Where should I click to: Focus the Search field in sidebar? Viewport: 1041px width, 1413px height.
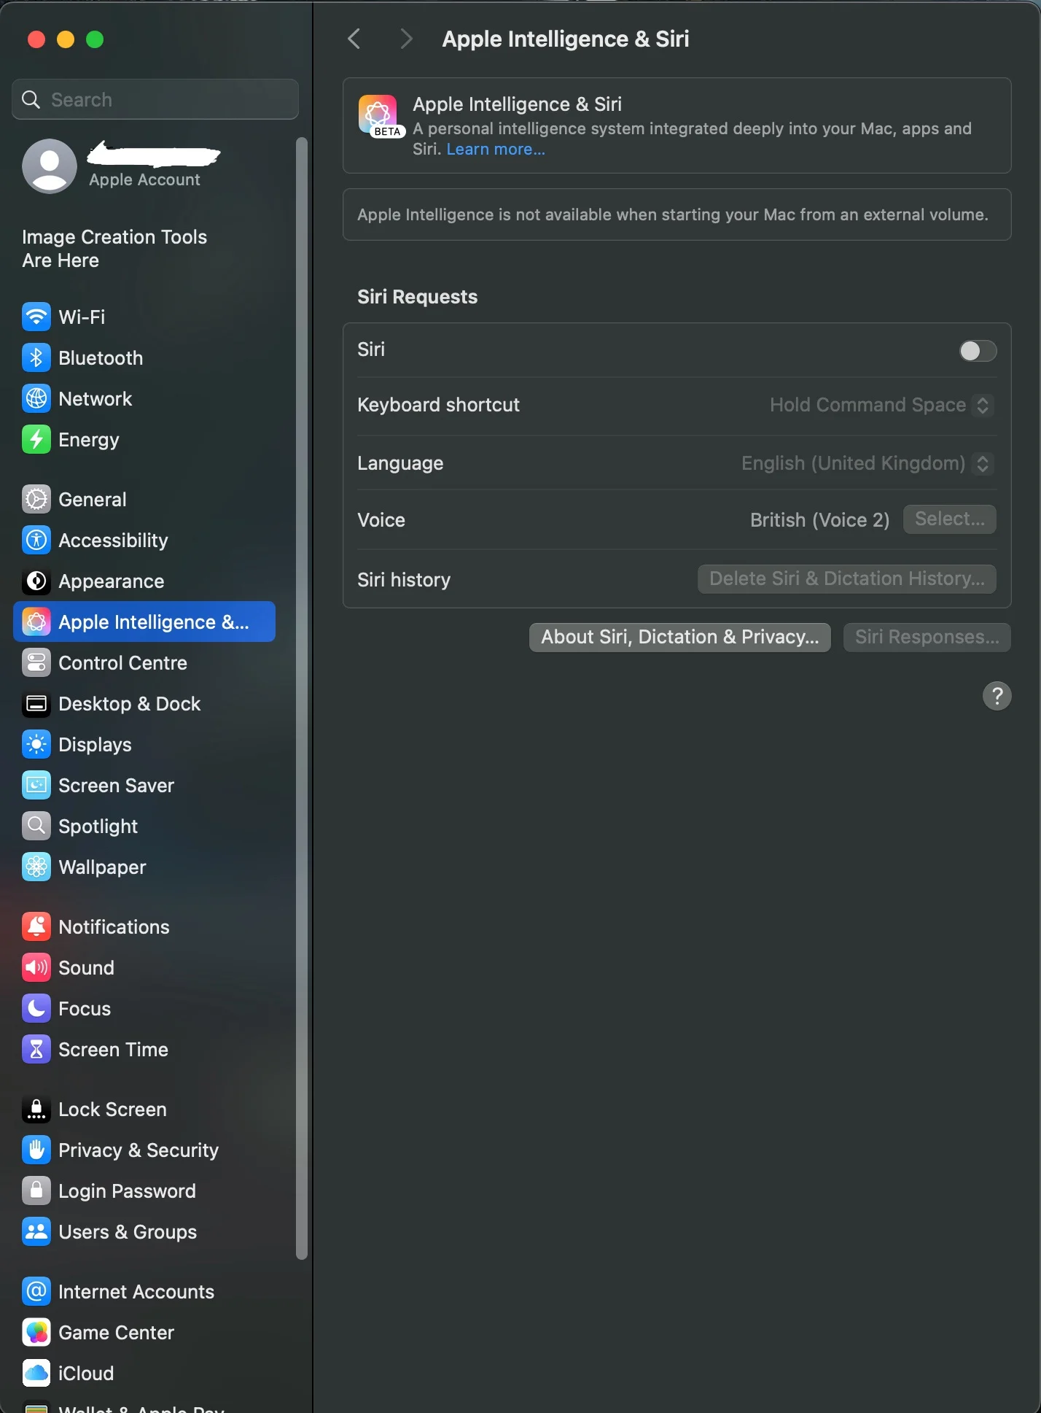(x=155, y=99)
